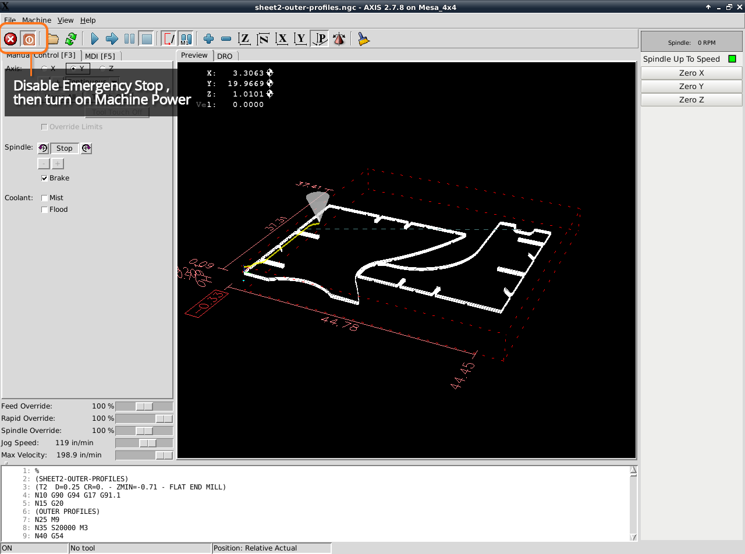Click the Spindle 0 RPM display

pos(691,42)
